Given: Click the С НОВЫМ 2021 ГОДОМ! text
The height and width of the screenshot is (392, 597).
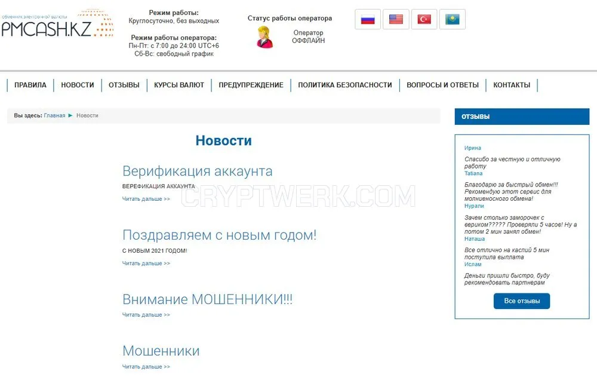Looking at the screenshot, I should (x=155, y=250).
